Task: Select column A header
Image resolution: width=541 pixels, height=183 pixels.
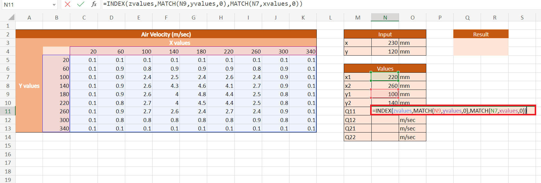Action: tap(29, 17)
